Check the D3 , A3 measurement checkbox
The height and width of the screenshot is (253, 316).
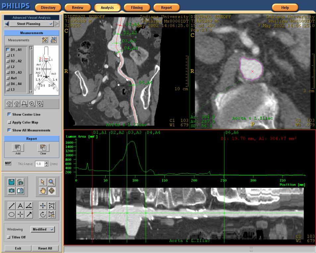point(8,72)
